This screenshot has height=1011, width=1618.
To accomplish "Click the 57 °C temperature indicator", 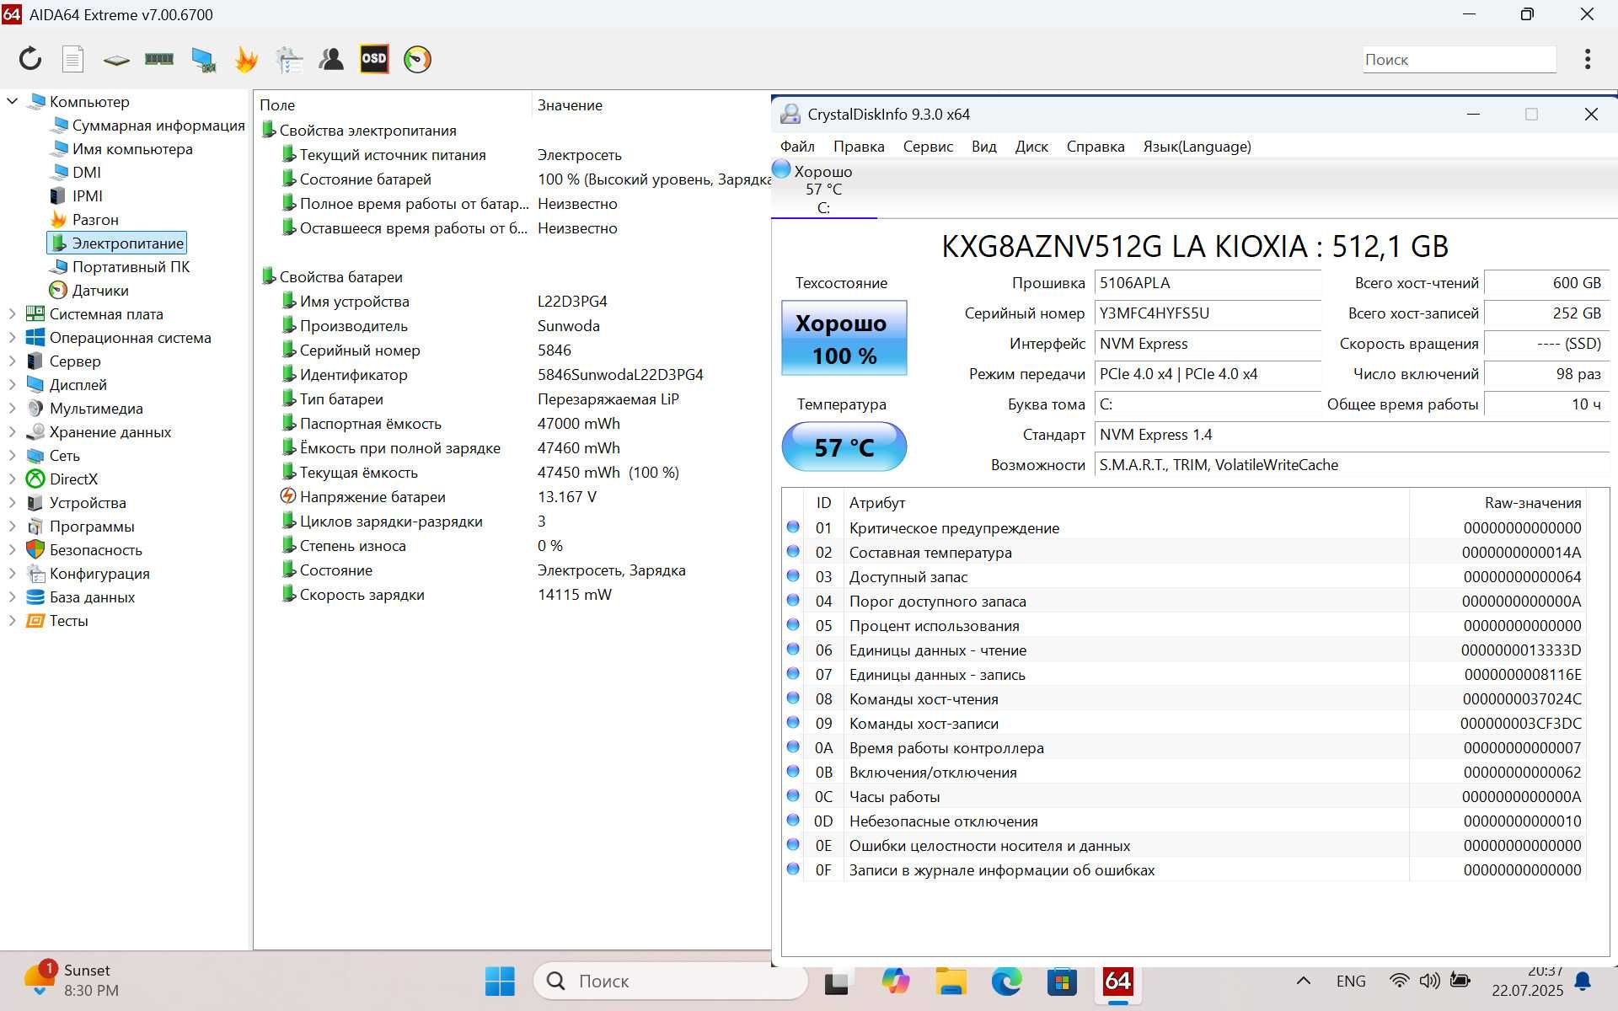I will pyautogui.click(x=844, y=447).
